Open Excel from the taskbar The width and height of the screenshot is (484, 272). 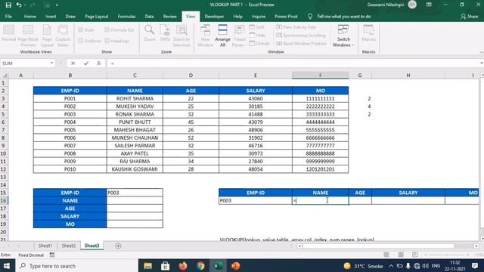(x=219, y=266)
